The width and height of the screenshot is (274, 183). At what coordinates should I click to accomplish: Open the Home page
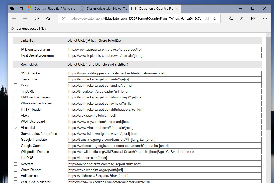click(48, 18)
